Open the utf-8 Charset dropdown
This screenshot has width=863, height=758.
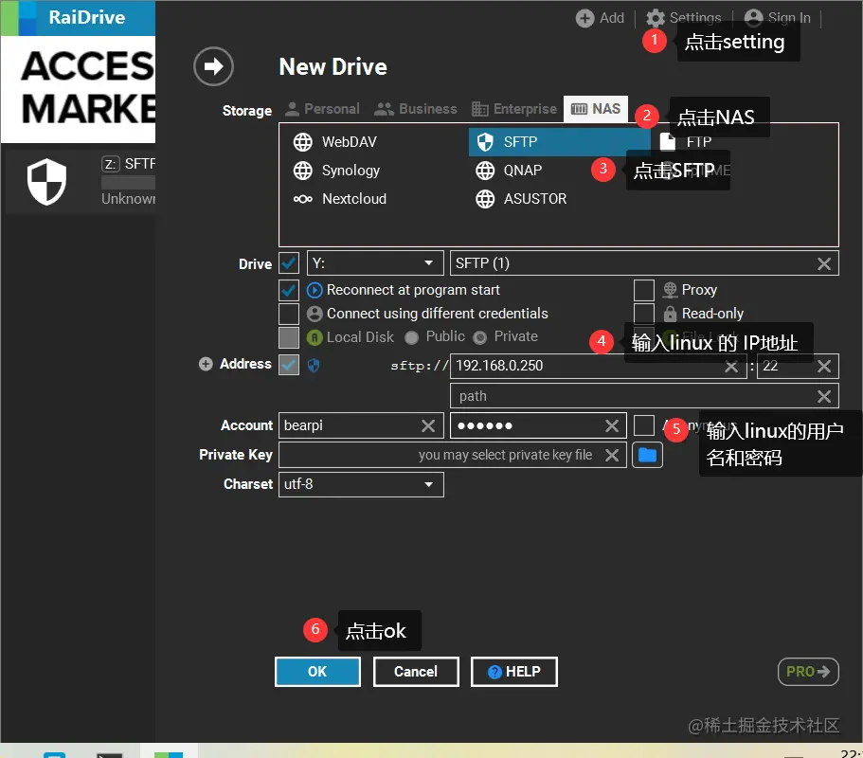[x=361, y=484]
